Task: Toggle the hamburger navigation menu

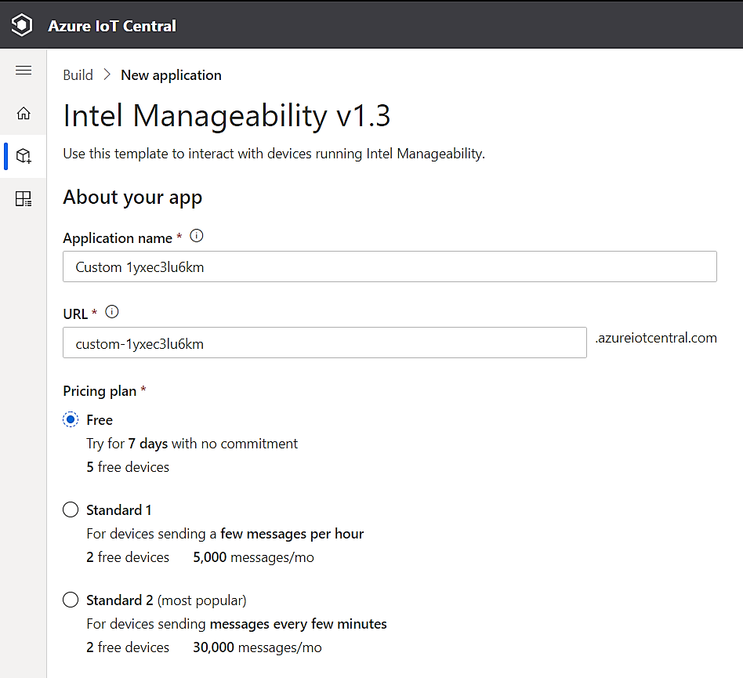Action: [x=24, y=71]
